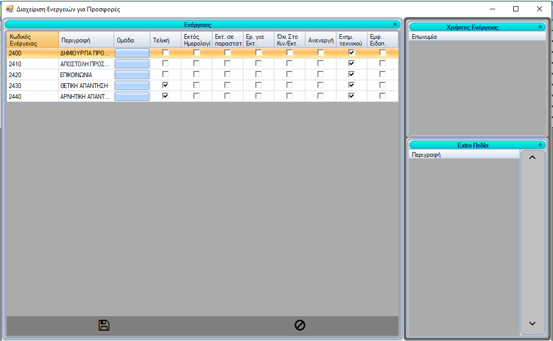The height and width of the screenshot is (341, 553).
Task: Click the Περιγραφή column header in grid
Action: (x=86, y=40)
